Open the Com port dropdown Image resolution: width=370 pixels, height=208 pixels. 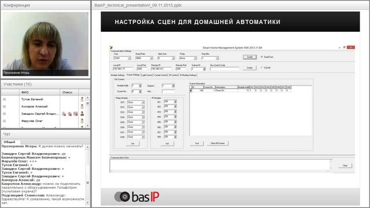click(x=129, y=58)
